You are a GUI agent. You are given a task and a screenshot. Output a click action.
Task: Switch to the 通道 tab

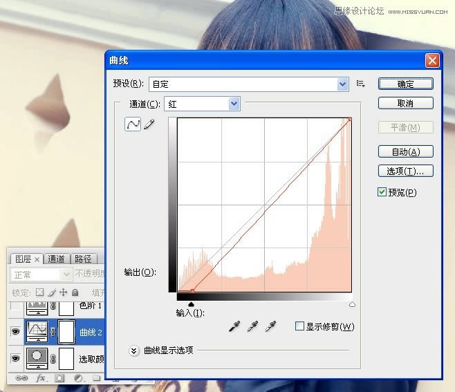[x=57, y=259]
